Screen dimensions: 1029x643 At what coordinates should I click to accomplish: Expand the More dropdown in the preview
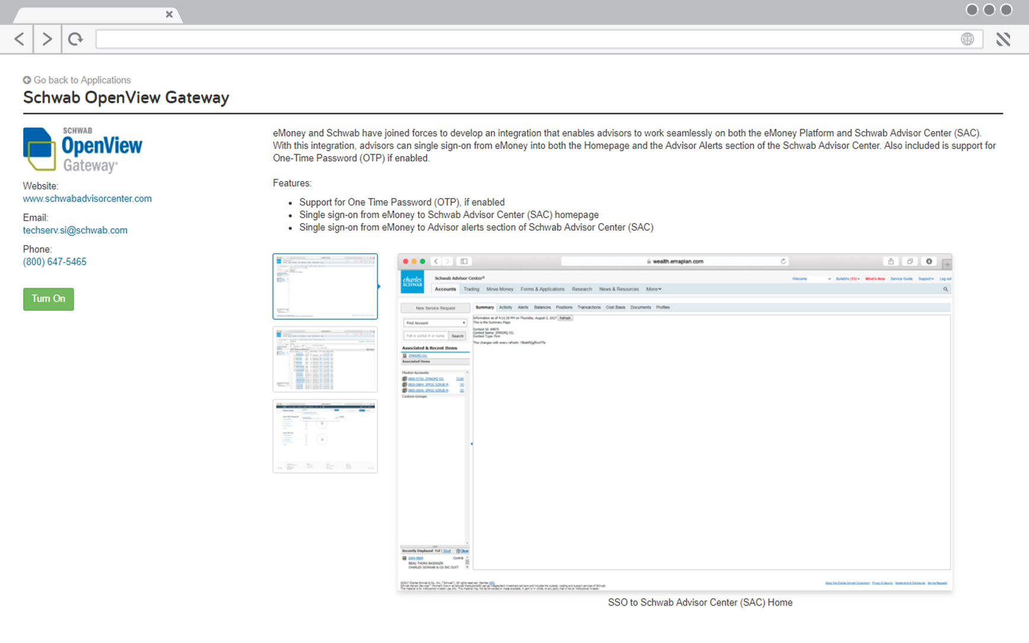[653, 289]
